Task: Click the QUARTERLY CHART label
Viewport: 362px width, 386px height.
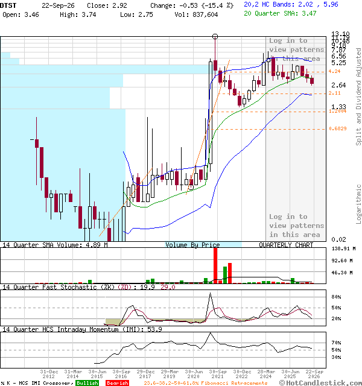Action: point(286,245)
